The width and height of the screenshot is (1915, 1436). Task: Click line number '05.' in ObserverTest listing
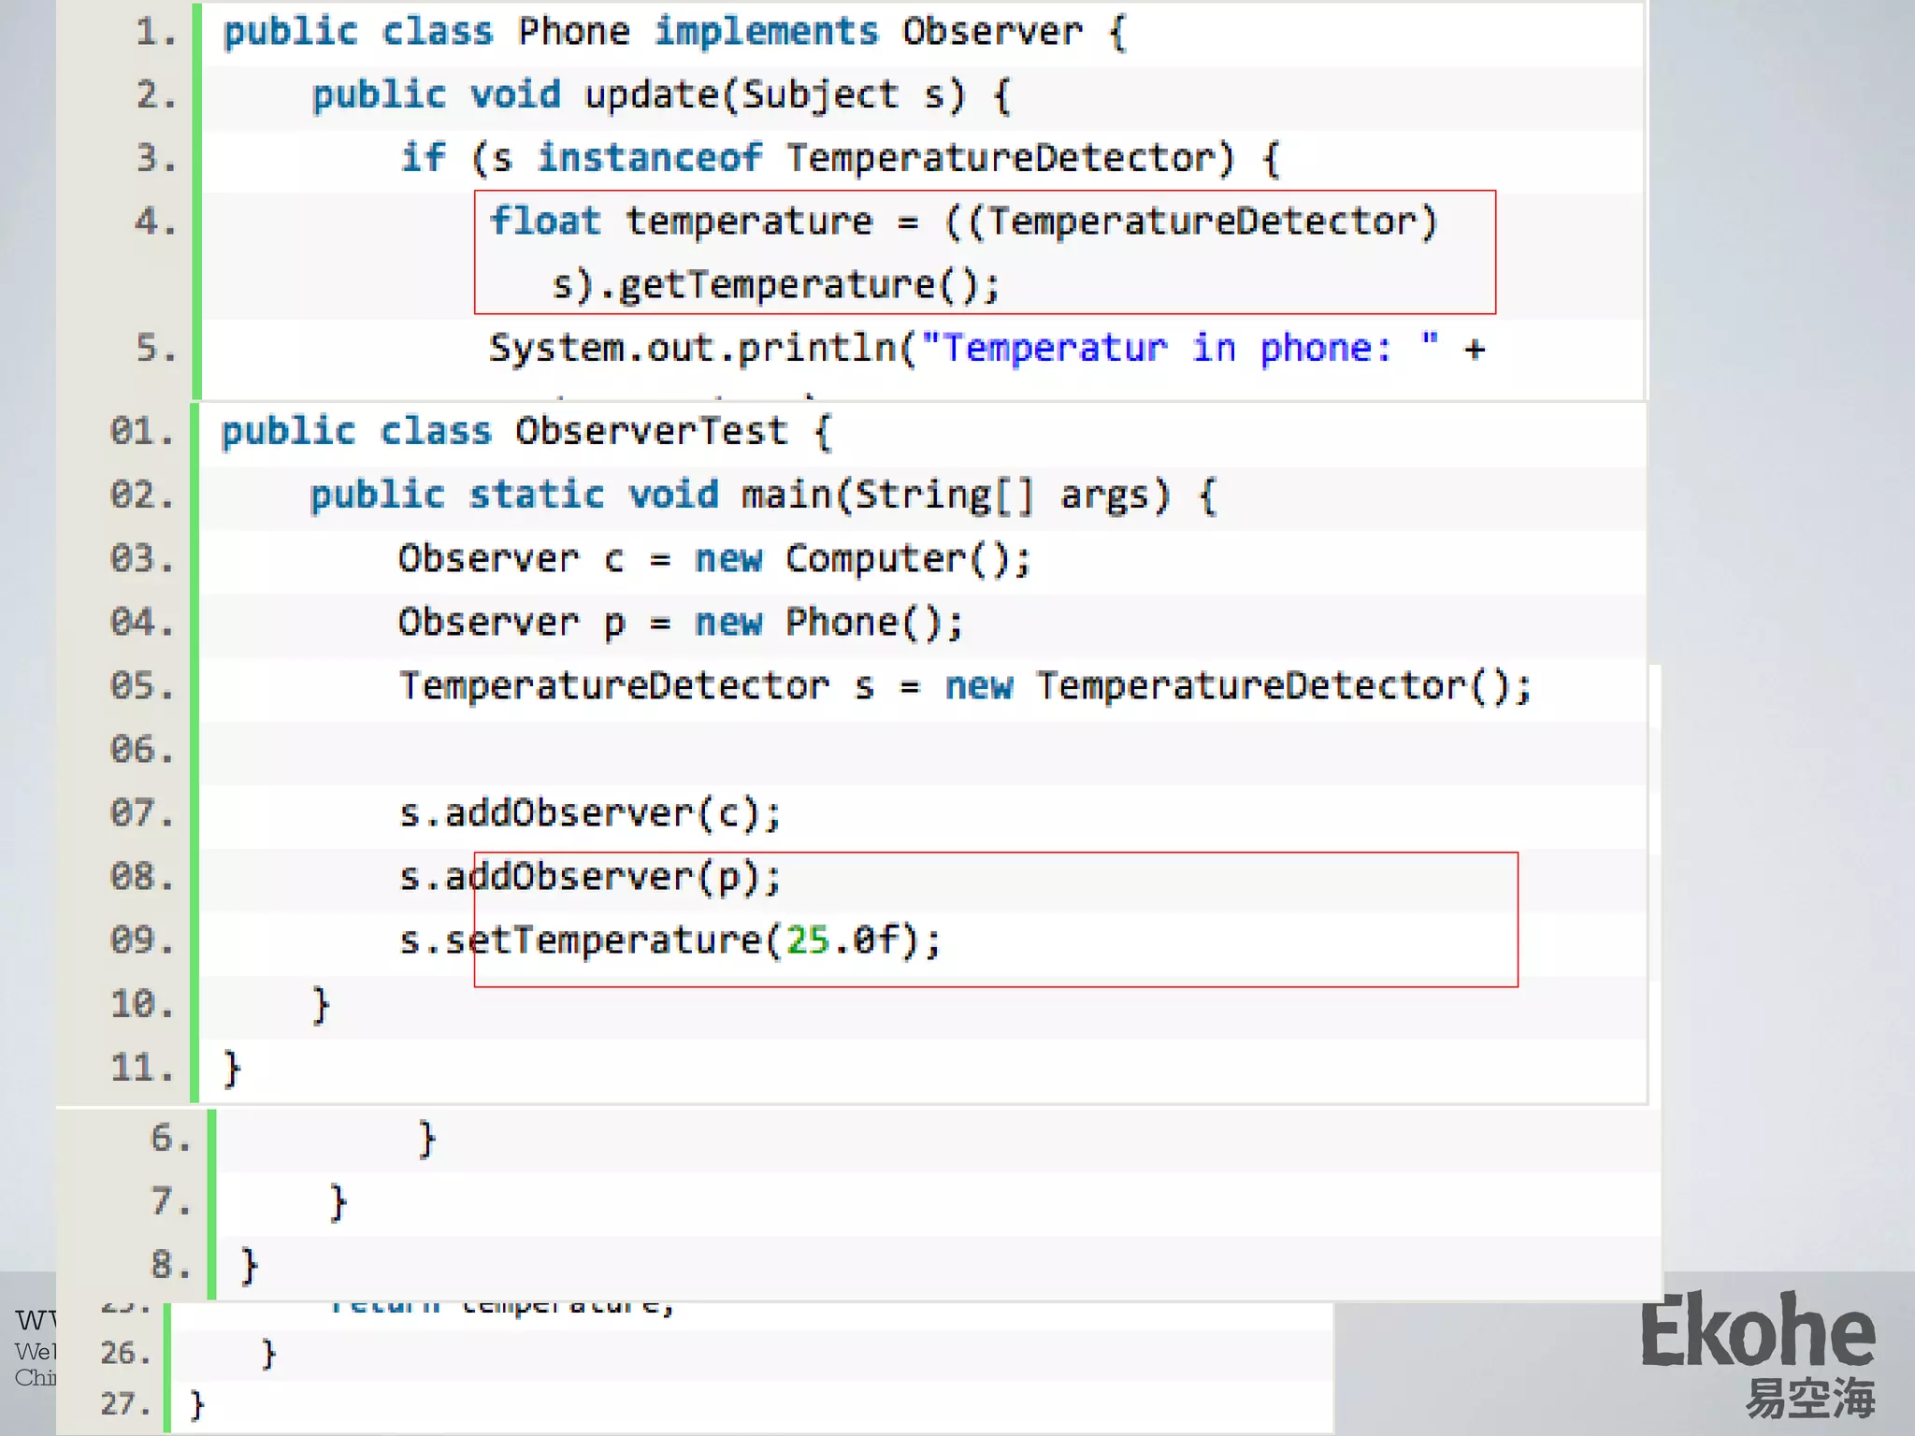pos(142,686)
